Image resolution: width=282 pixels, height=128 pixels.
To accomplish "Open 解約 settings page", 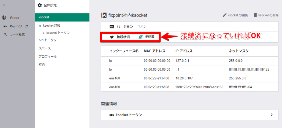I will (42, 65).
